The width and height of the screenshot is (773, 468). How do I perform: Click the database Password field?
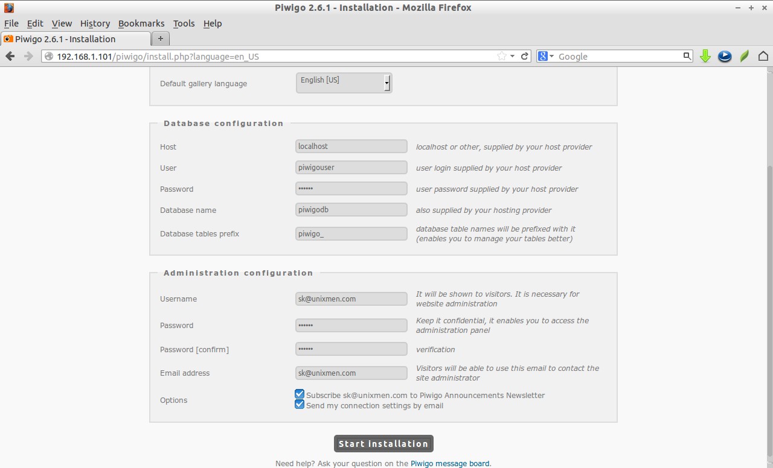click(351, 189)
